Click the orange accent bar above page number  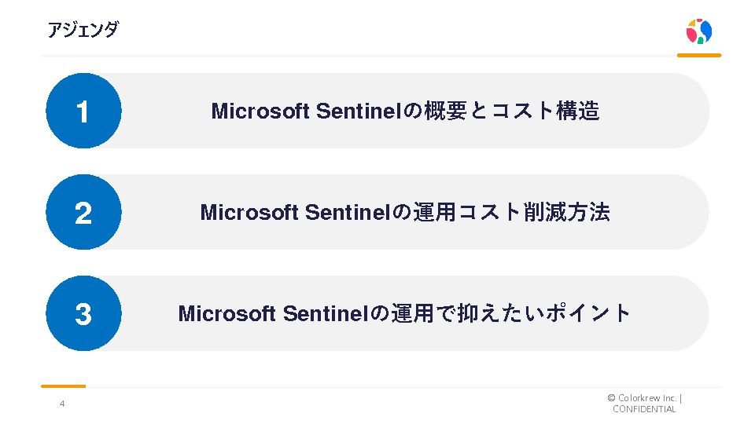coord(63,386)
